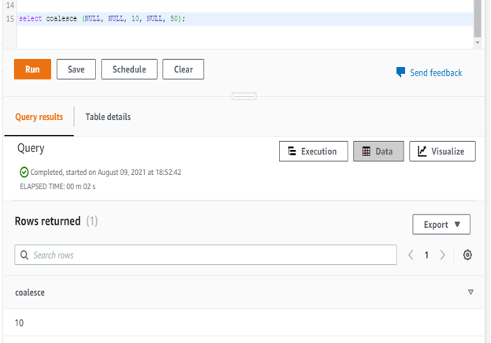Go to previous results page arrow
The width and height of the screenshot is (491, 343).
click(x=411, y=255)
